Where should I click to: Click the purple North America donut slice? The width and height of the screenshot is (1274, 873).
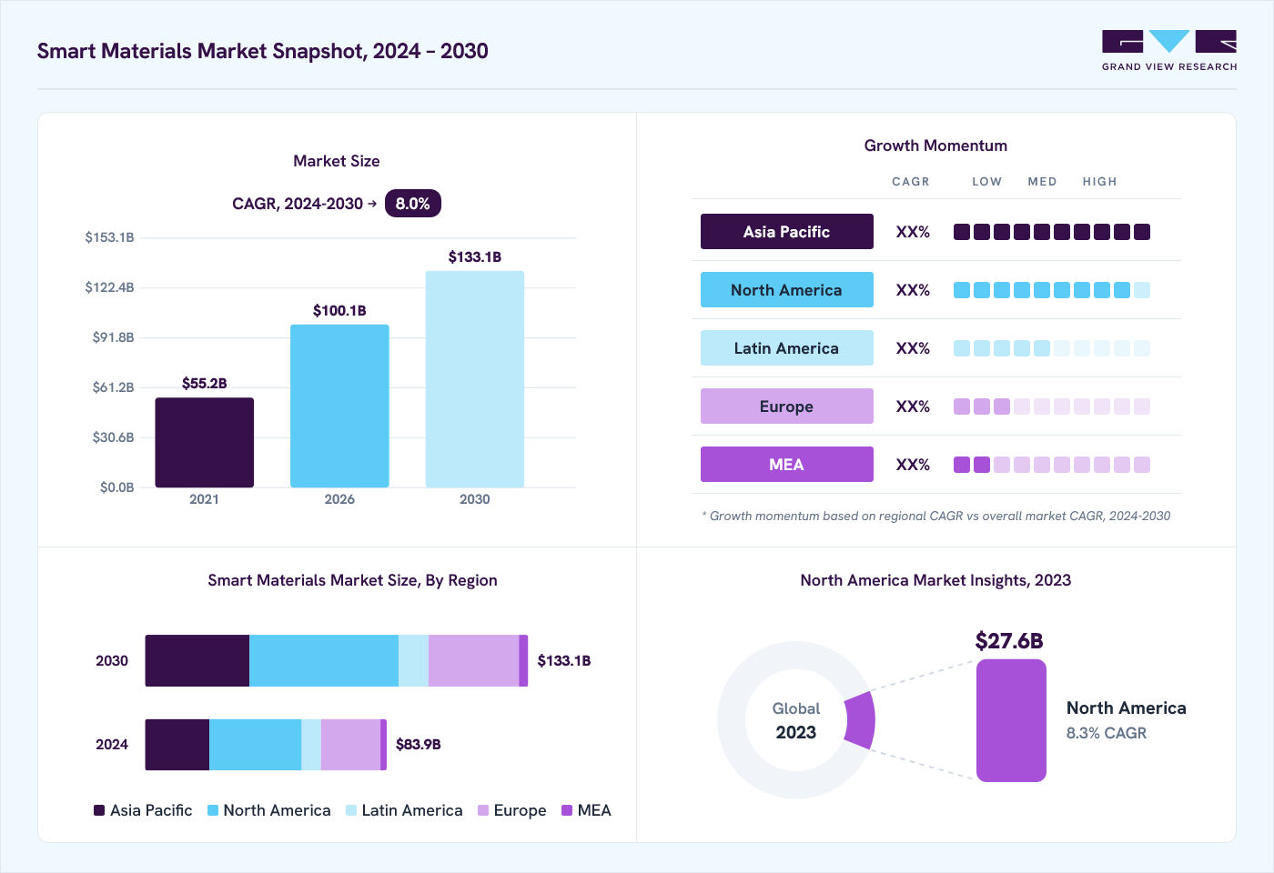tap(861, 720)
